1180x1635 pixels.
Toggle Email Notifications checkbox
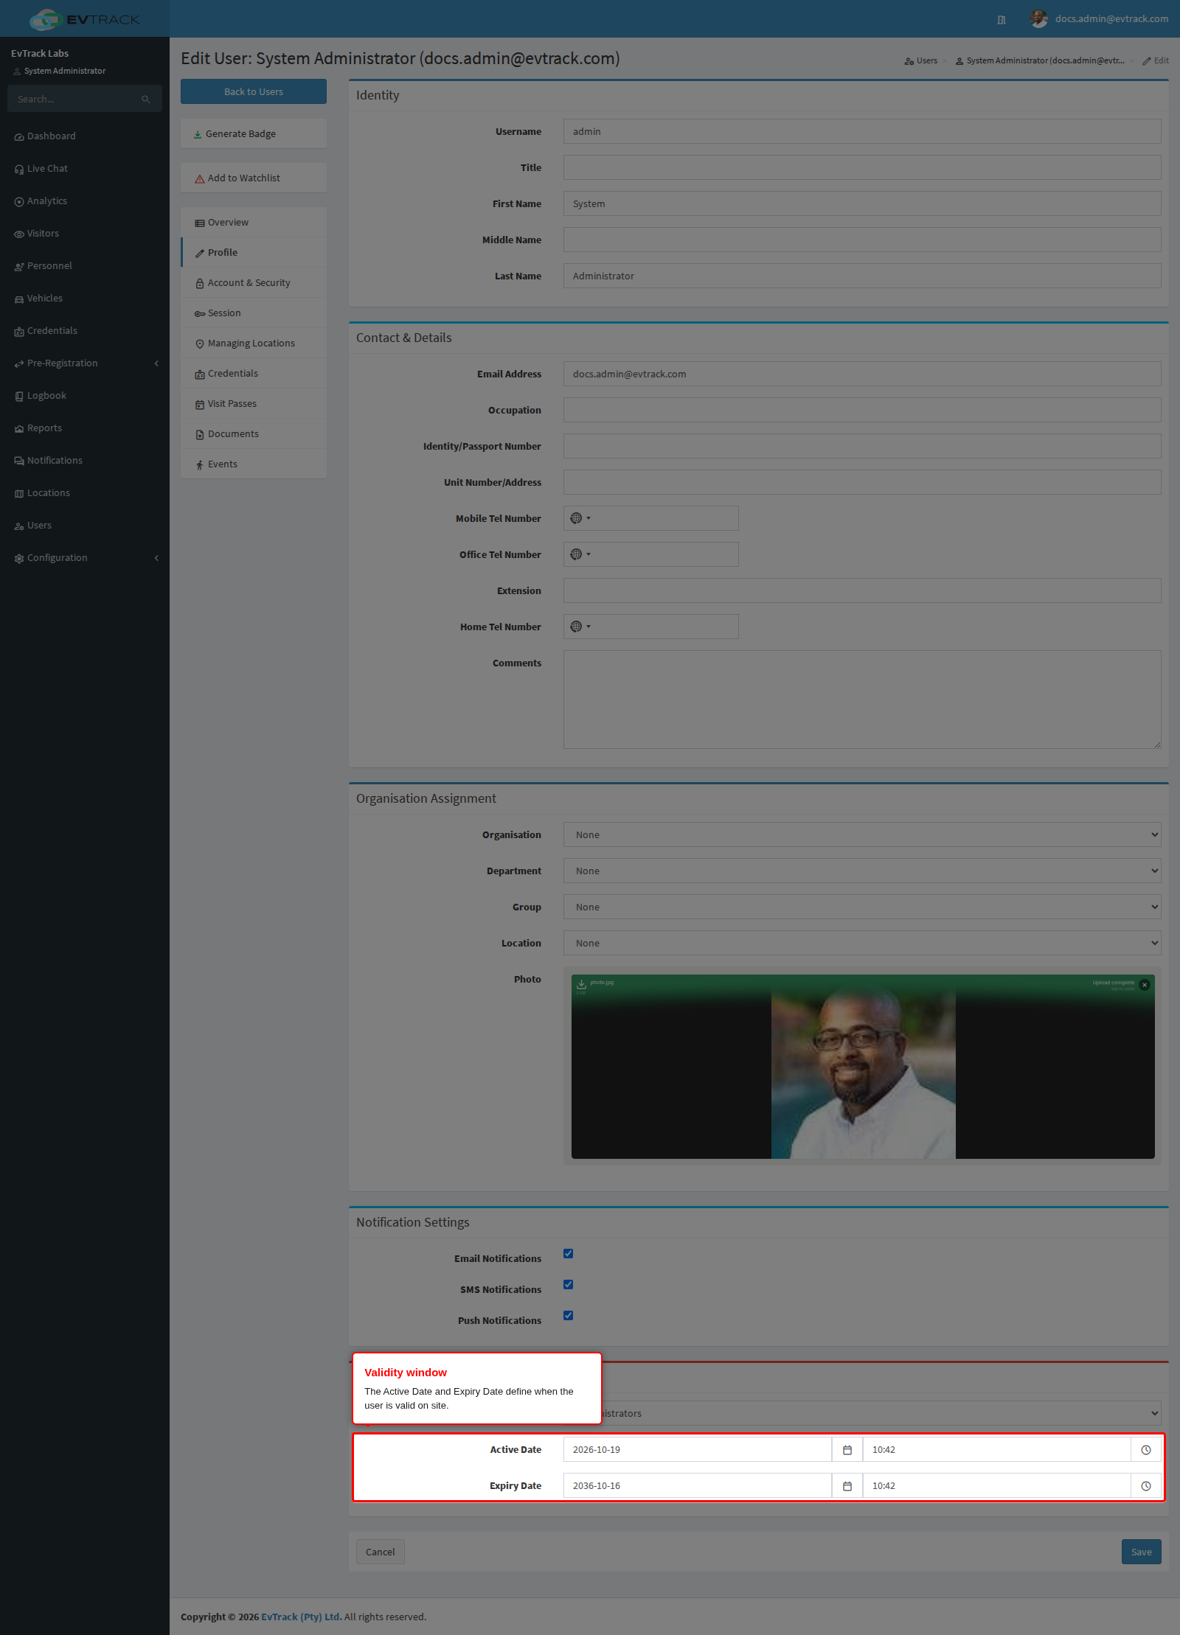[x=568, y=1253]
